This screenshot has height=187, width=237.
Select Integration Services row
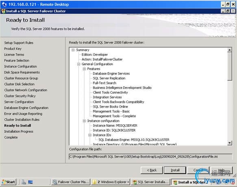click(x=107, y=97)
